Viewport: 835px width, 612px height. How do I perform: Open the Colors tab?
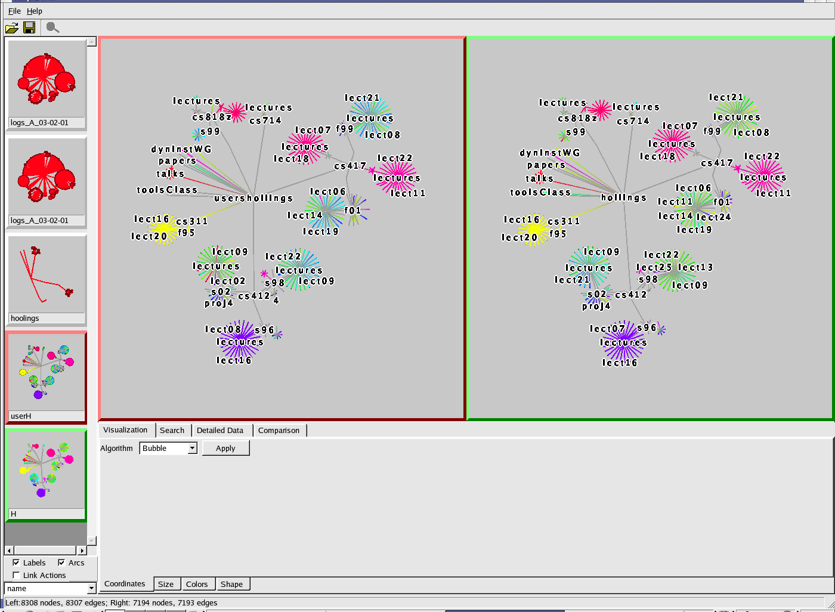(x=197, y=584)
